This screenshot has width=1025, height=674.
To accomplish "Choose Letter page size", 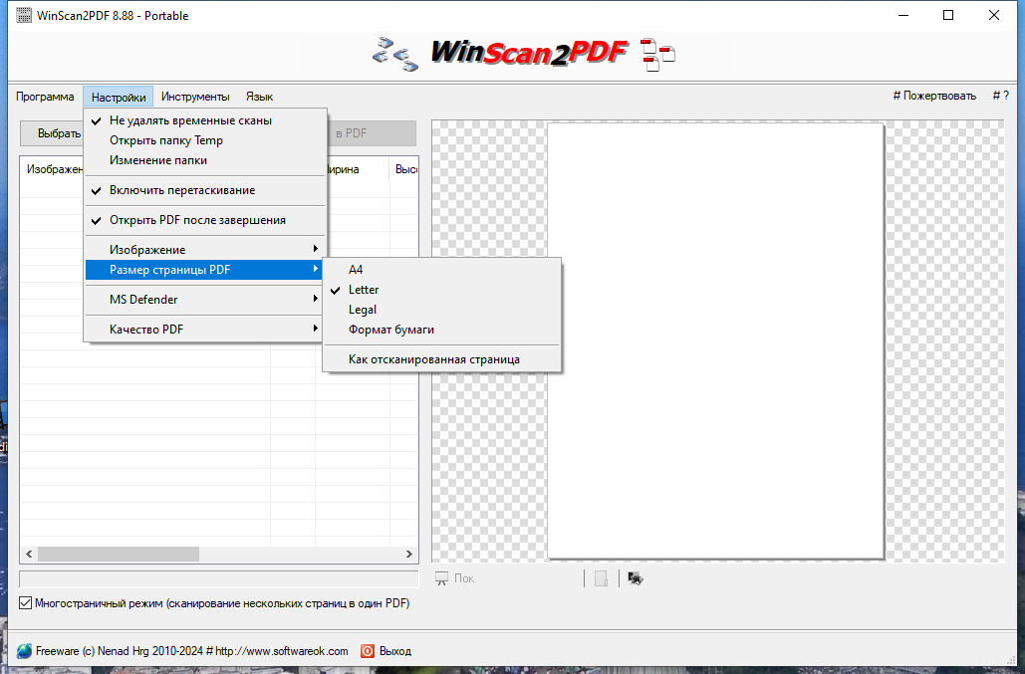I will (x=442, y=290).
